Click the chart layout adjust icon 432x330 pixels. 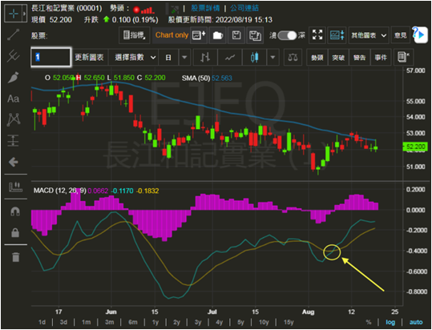(337, 35)
